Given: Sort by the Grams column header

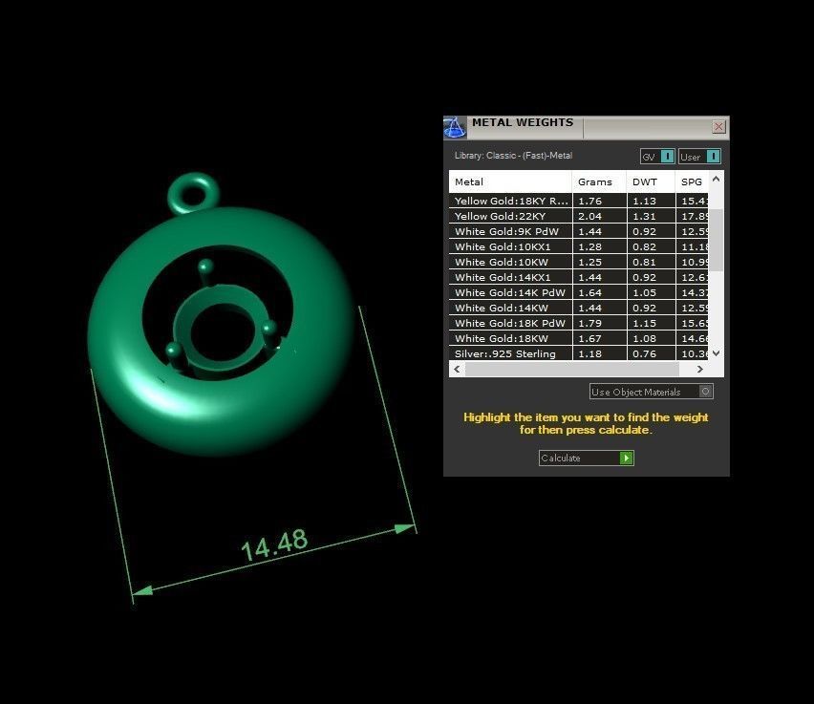Looking at the screenshot, I should click(599, 181).
